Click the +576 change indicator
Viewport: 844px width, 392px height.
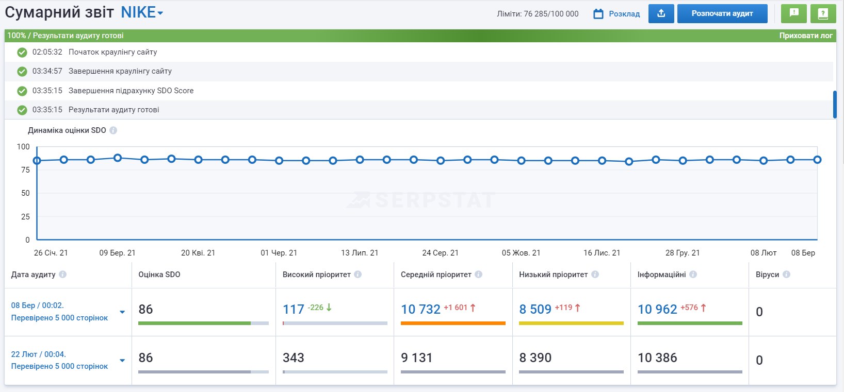(693, 308)
